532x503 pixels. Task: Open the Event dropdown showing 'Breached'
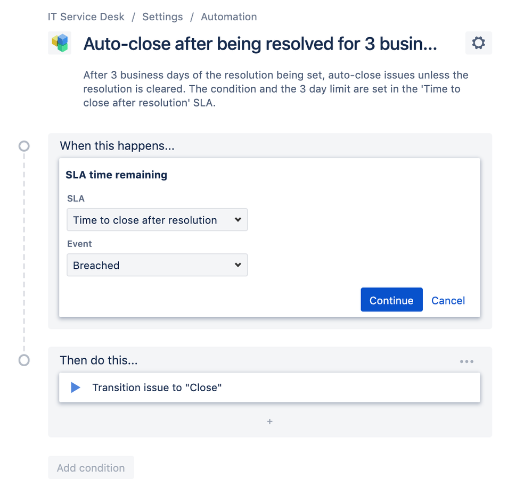pyautogui.click(x=157, y=265)
